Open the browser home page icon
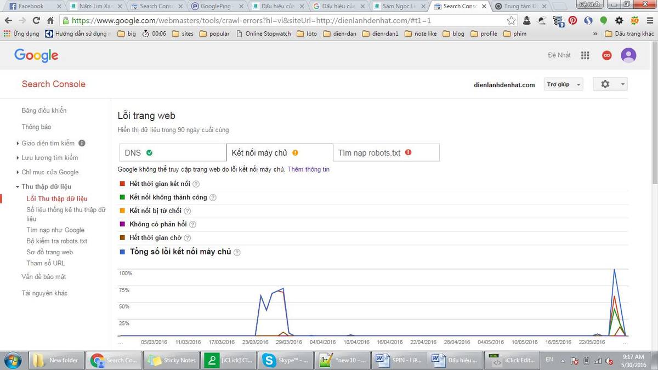658x370 pixels. (50, 21)
